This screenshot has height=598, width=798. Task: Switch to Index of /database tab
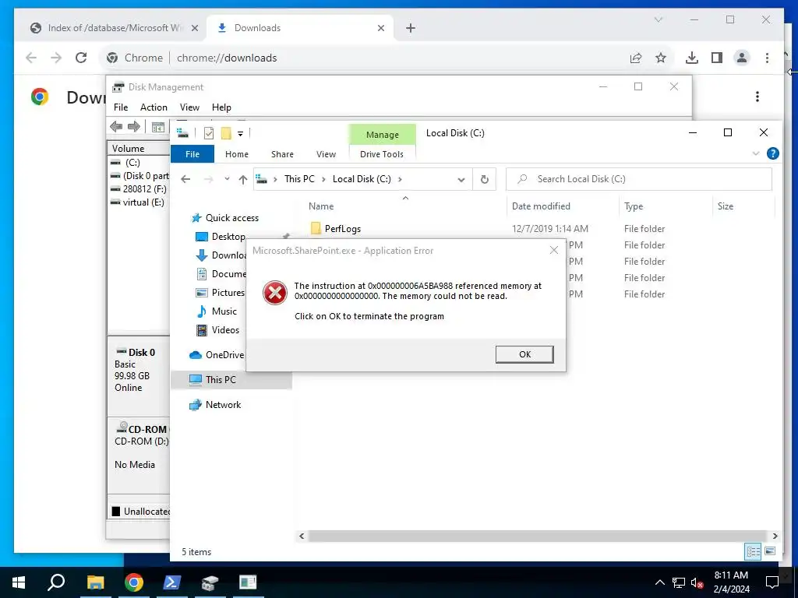(114, 28)
